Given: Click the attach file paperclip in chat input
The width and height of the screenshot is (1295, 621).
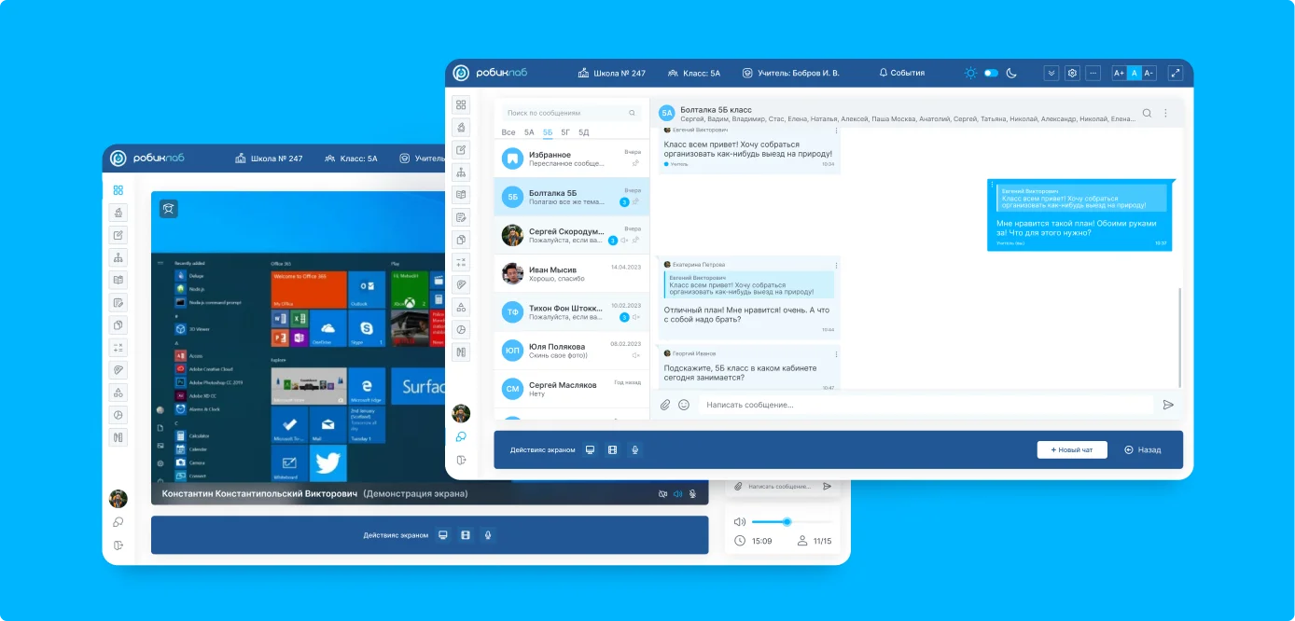Looking at the screenshot, I should pos(665,405).
